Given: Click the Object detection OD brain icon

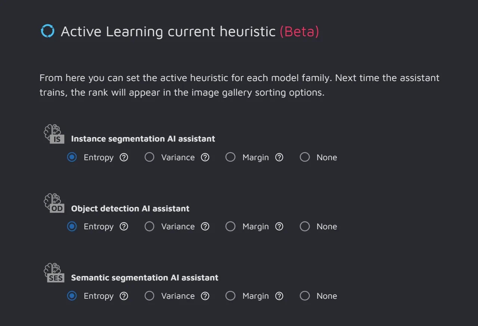Looking at the screenshot, I should 54,204.
